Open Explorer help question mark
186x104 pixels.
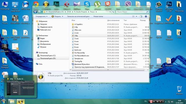coord(146,16)
